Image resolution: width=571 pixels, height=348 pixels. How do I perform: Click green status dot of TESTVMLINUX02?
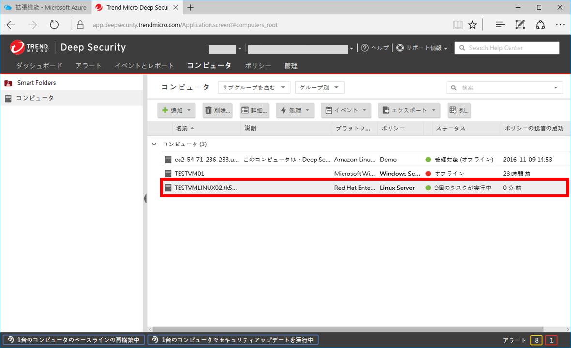click(428, 188)
